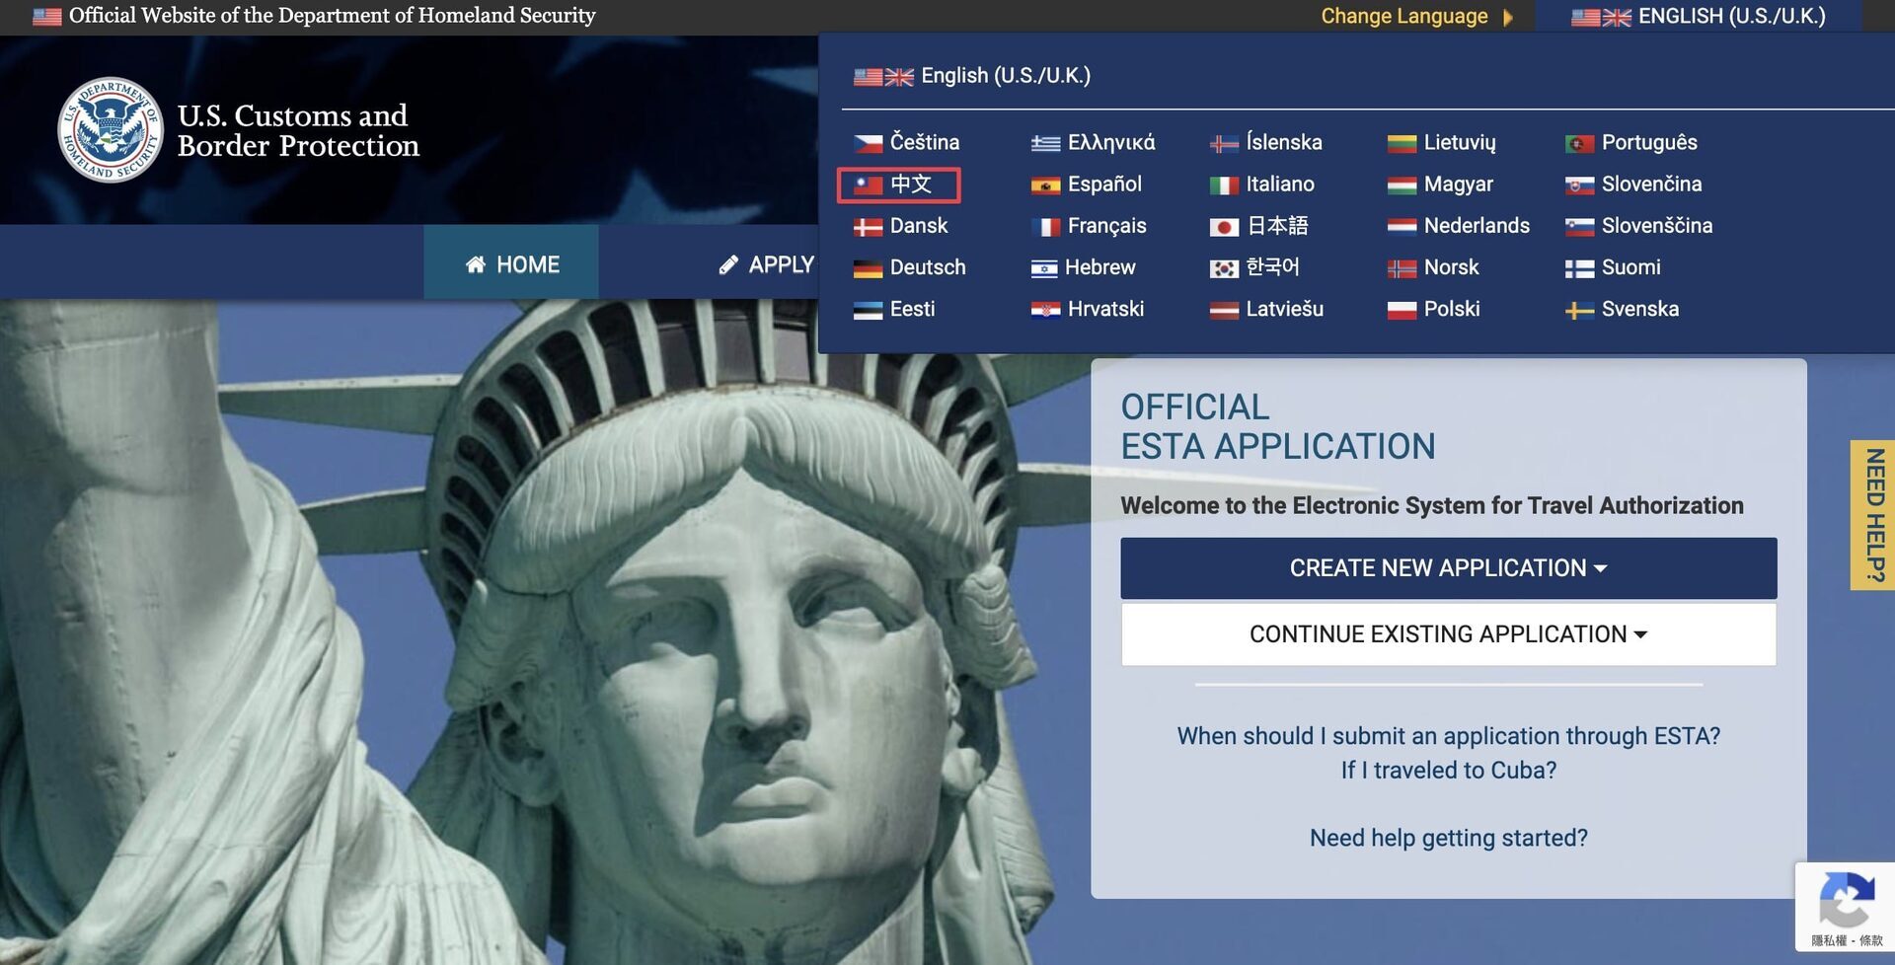Click the German flag beside Deutsch
Image resolution: width=1895 pixels, height=965 pixels.
coord(868,268)
